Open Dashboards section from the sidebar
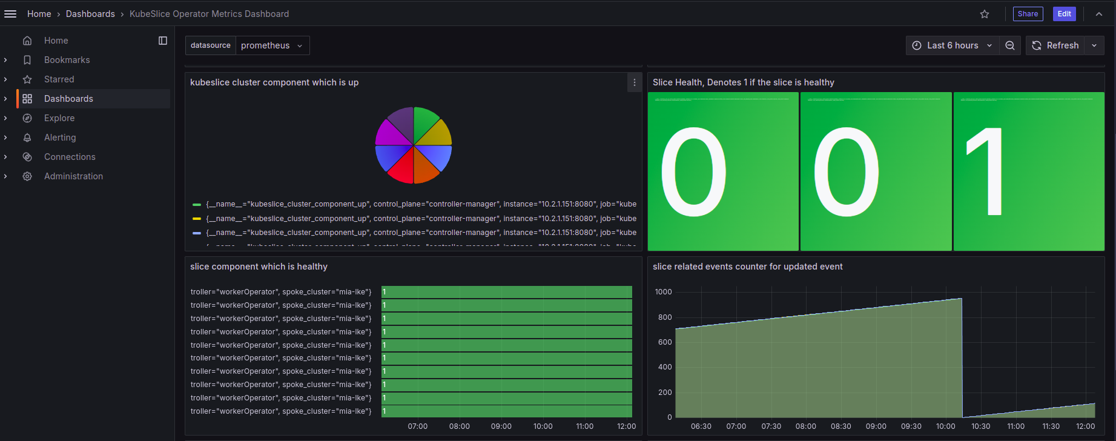This screenshot has width=1116, height=441. point(68,99)
